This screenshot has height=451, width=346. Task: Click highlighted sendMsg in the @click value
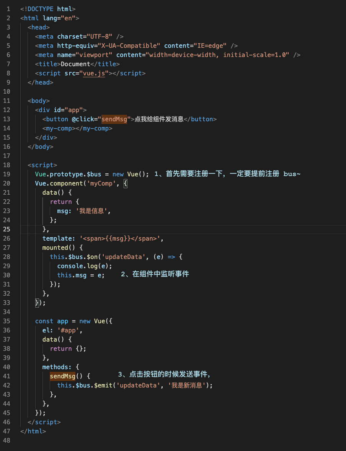tap(114, 119)
